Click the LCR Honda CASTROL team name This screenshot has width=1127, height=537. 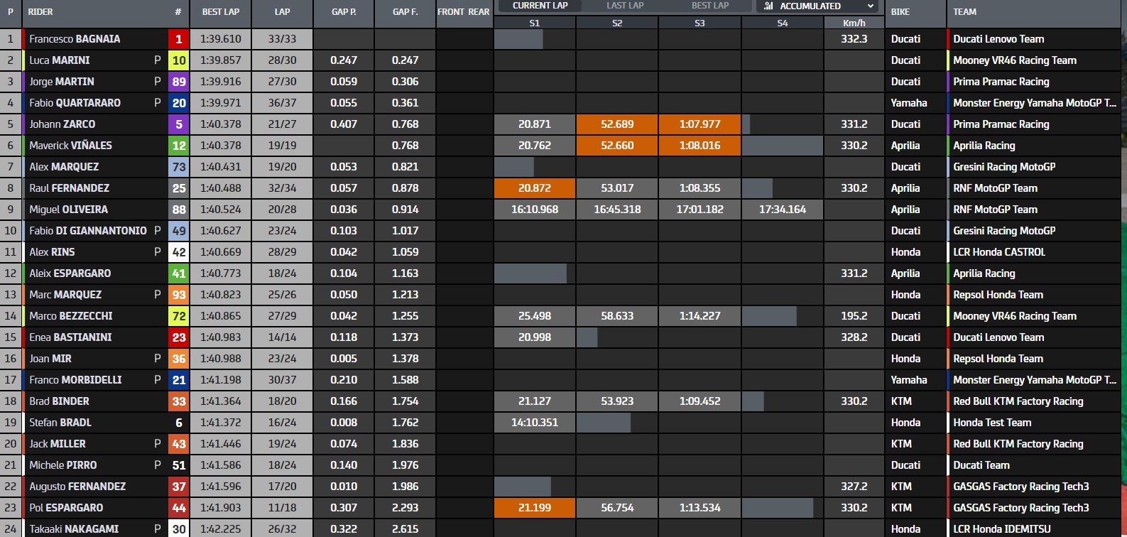point(999,252)
